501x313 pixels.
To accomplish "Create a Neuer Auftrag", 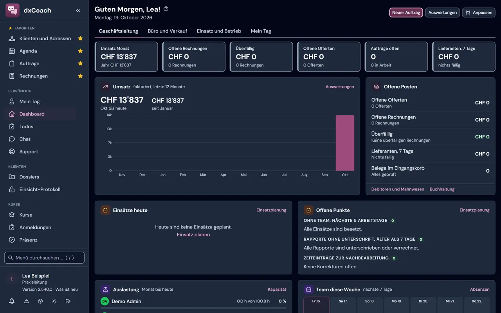I will [x=406, y=13].
